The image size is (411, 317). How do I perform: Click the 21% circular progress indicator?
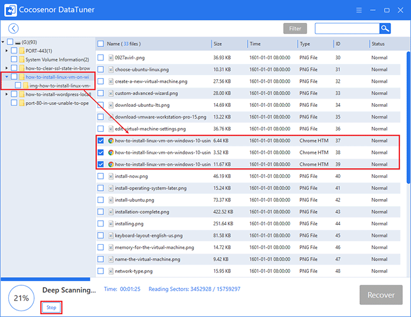tap(21, 298)
